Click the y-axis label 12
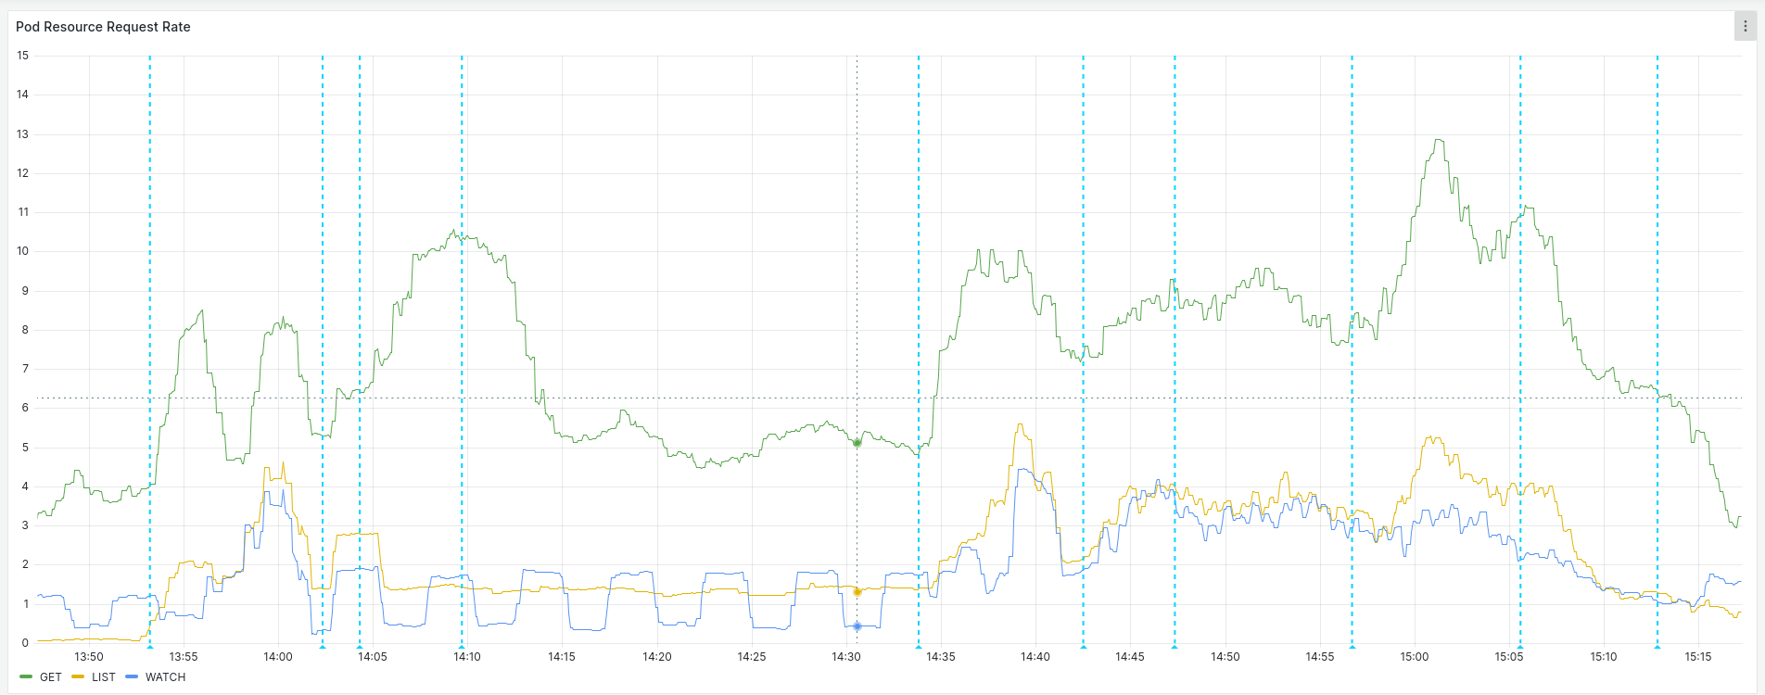 point(23,173)
